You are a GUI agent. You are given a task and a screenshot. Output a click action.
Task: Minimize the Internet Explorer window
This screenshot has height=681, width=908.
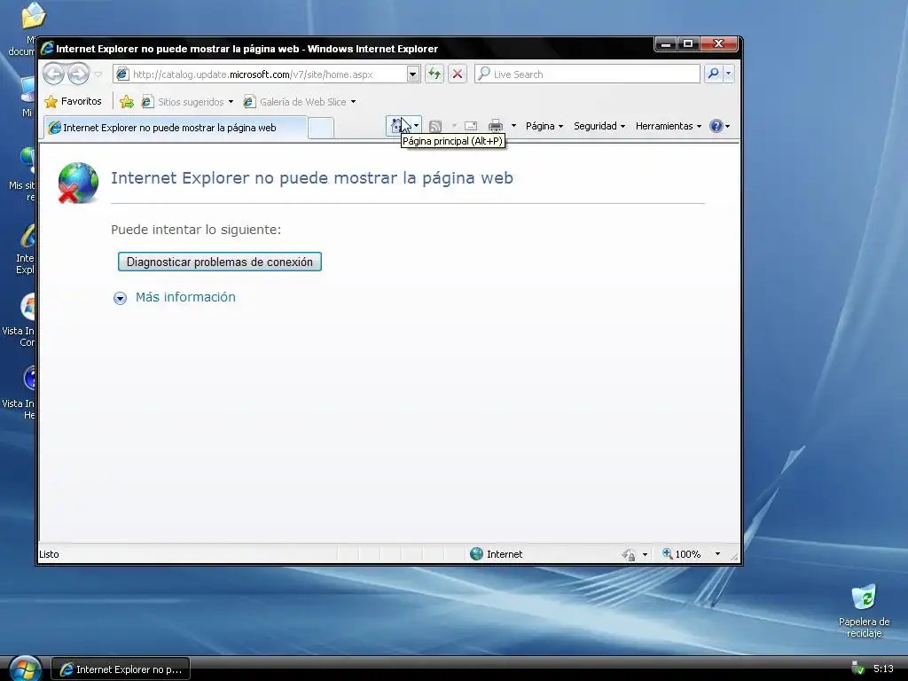tap(667, 44)
